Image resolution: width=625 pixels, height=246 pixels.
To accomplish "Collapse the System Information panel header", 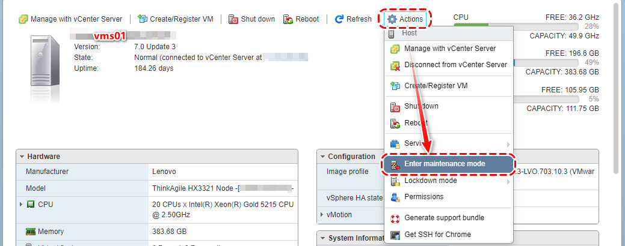I will pyautogui.click(x=322, y=238).
